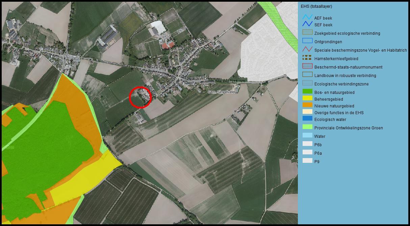
Task: Select the Zoekgebied ecologische verbinding legend symbol
Action: [307, 32]
